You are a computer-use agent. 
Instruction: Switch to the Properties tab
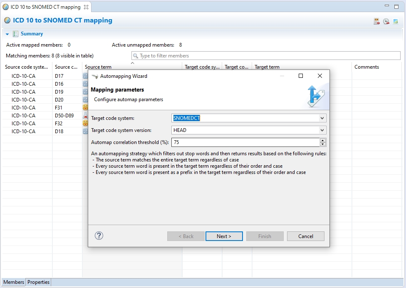pyautogui.click(x=39, y=282)
